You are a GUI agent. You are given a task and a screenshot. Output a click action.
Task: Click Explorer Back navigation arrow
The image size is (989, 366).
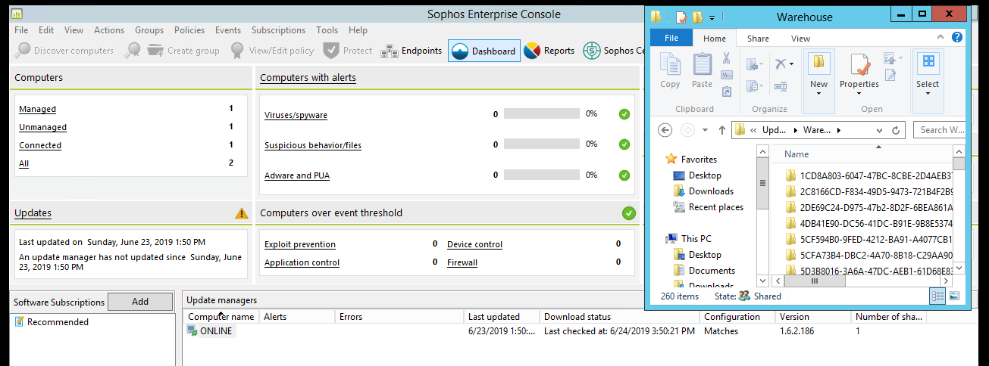tap(665, 130)
